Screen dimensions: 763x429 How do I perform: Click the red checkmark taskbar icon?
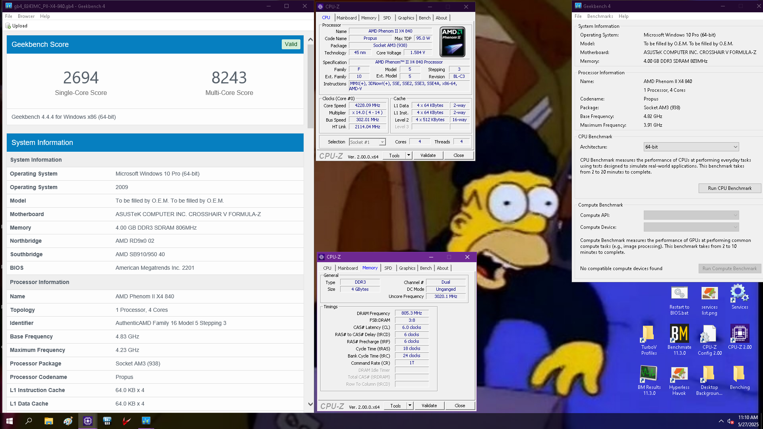(126, 421)
